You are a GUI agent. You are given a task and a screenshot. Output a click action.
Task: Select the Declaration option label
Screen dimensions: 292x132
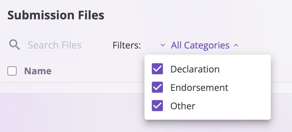[x=195, y=69]
